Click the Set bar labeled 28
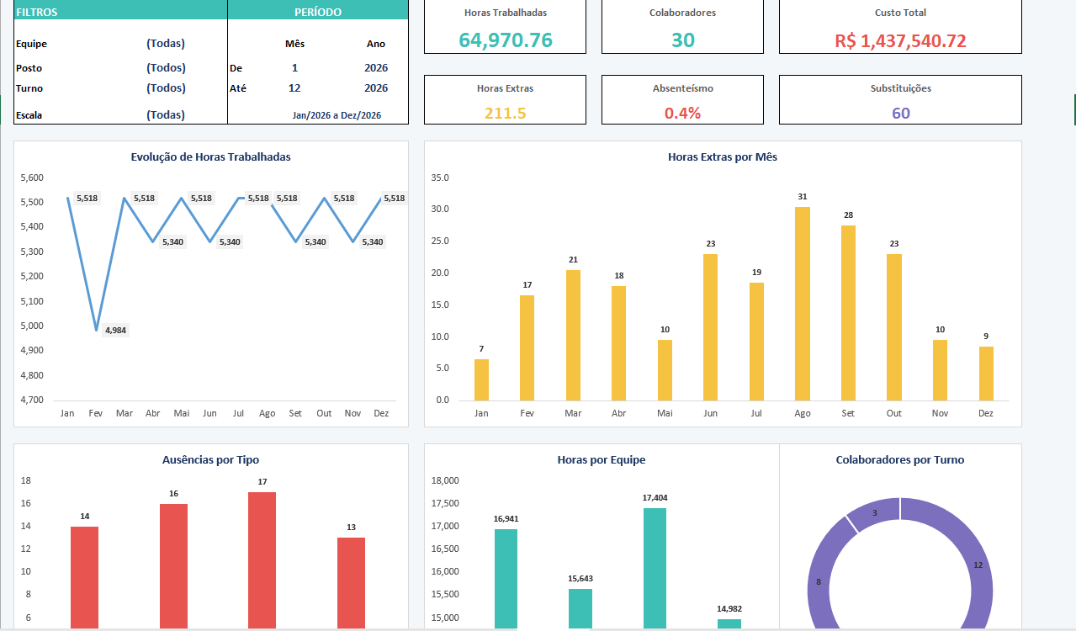 click(848, 313)
